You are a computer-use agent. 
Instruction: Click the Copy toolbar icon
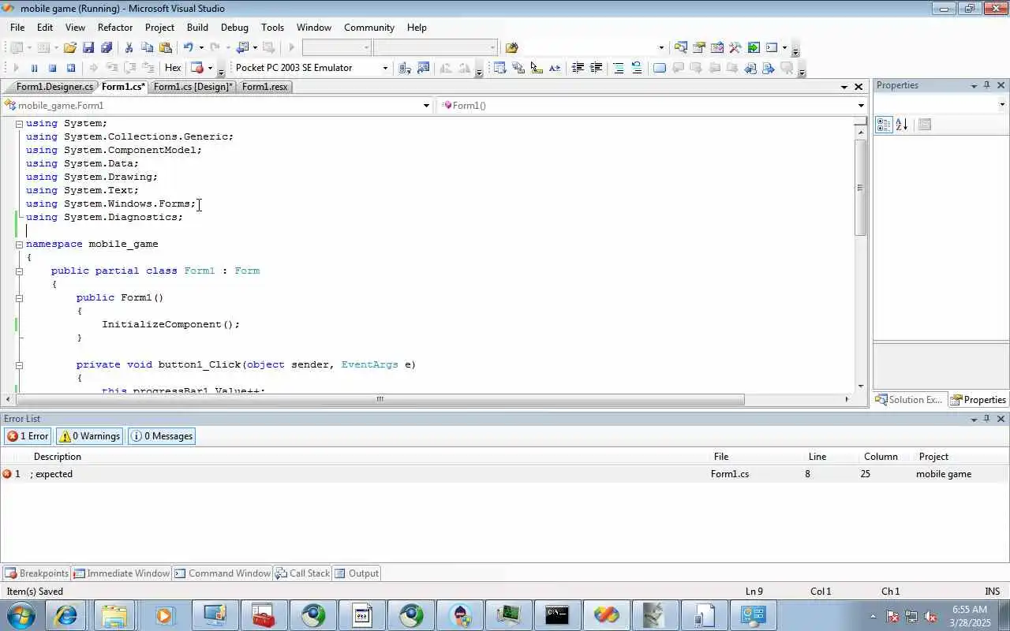click(x=148, y=47)
